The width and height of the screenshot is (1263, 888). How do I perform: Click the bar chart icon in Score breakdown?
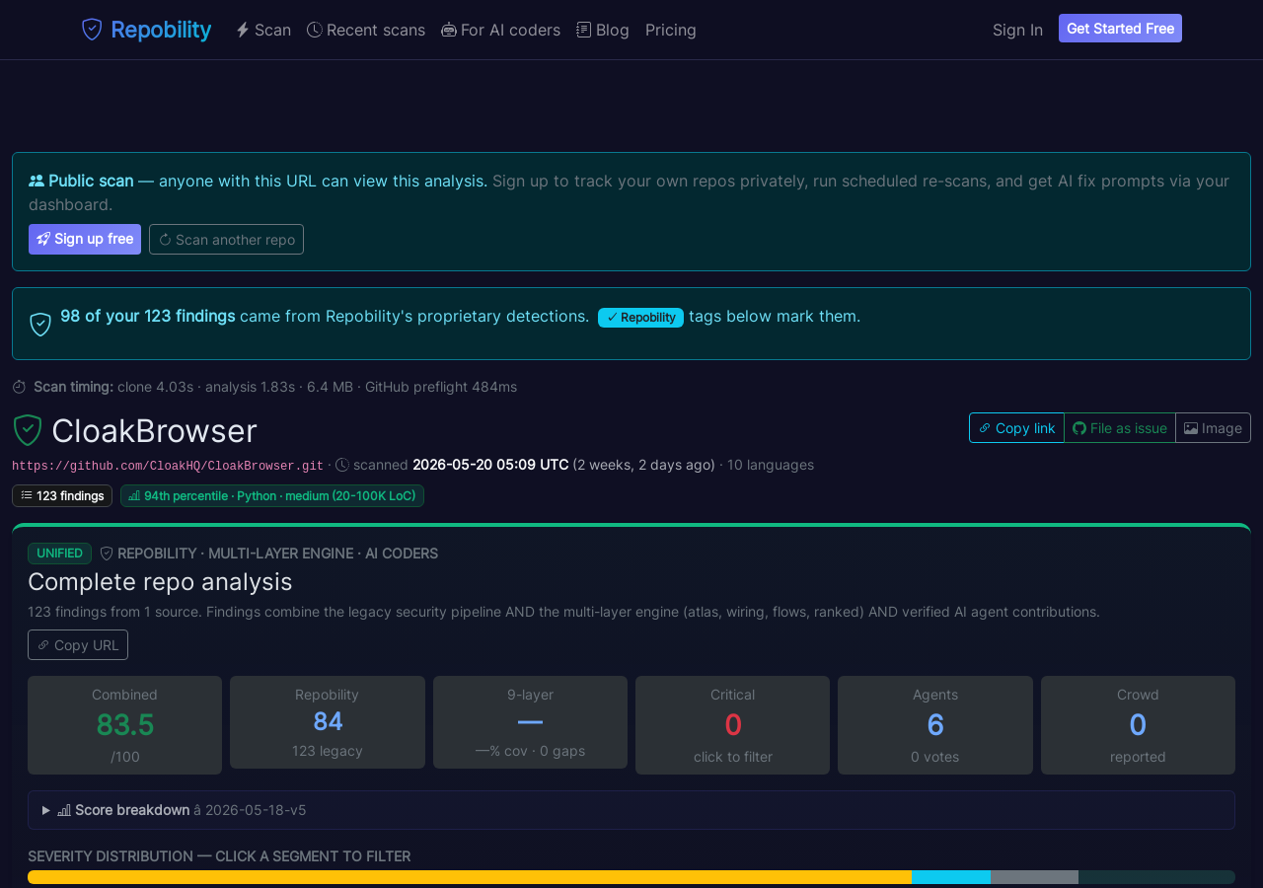coord(64,810)
